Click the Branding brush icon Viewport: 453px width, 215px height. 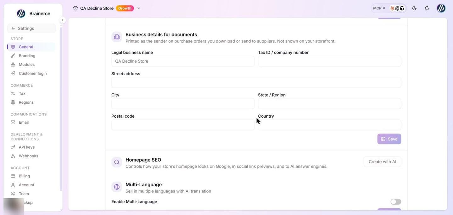click(13, 56)
